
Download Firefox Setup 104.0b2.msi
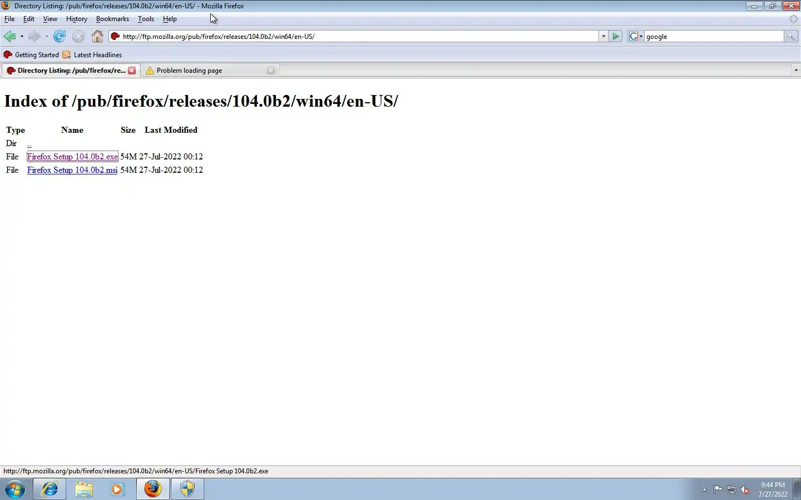pyautogui.click(x=72, y=170)
